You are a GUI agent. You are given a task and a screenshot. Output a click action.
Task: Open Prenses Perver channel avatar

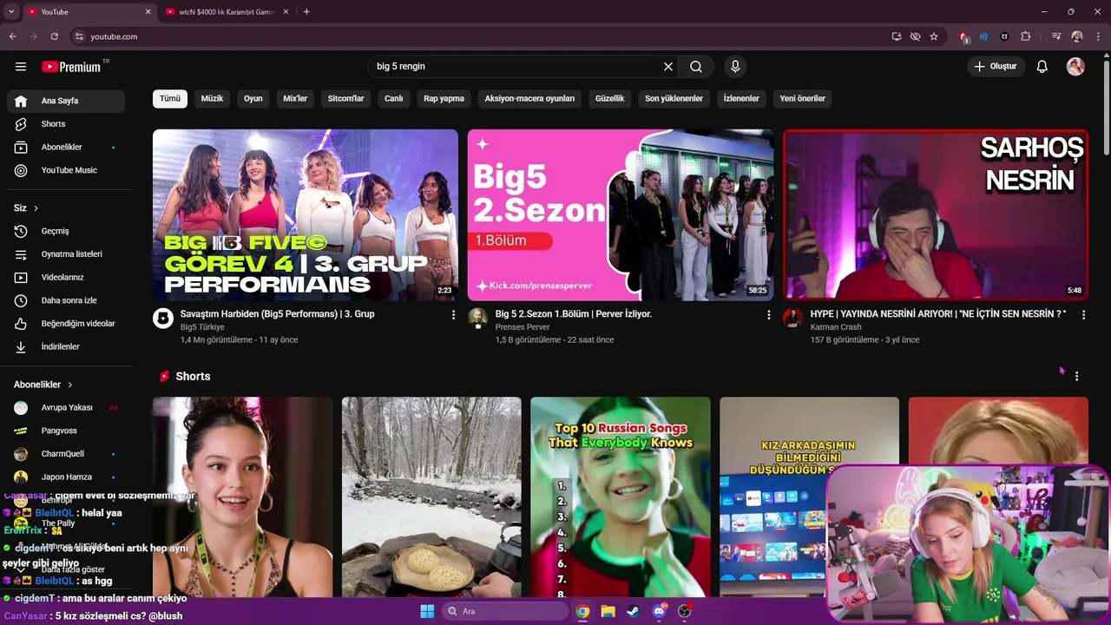(x=477, y=318)
